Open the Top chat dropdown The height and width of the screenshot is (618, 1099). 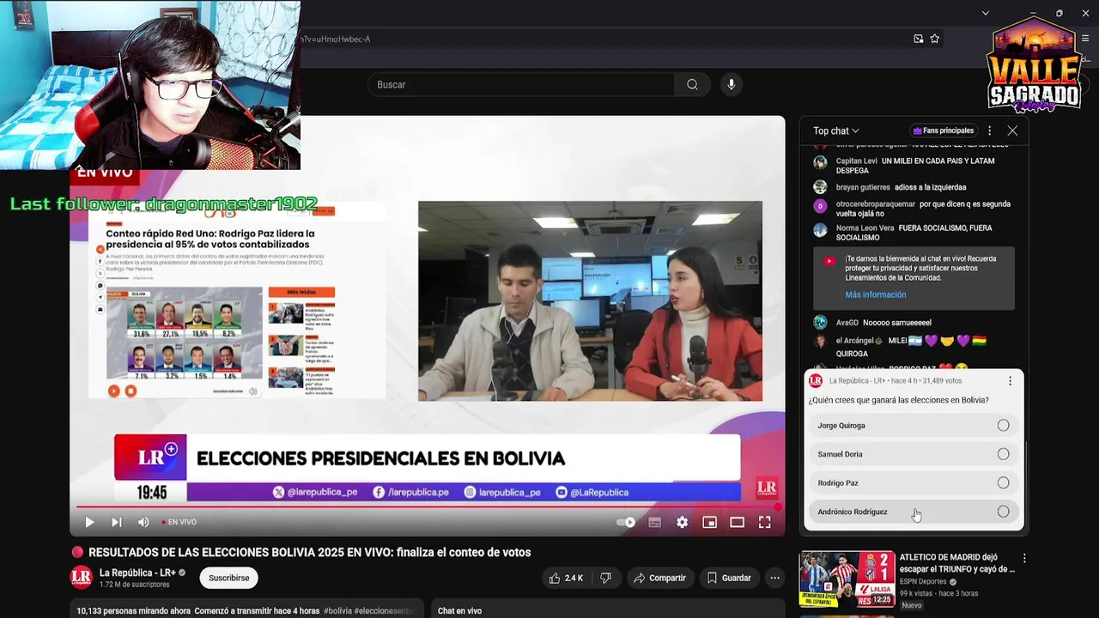835,130
